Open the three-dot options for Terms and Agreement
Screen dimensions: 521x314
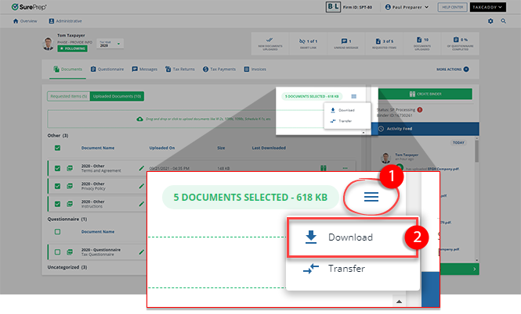(345, 167)
